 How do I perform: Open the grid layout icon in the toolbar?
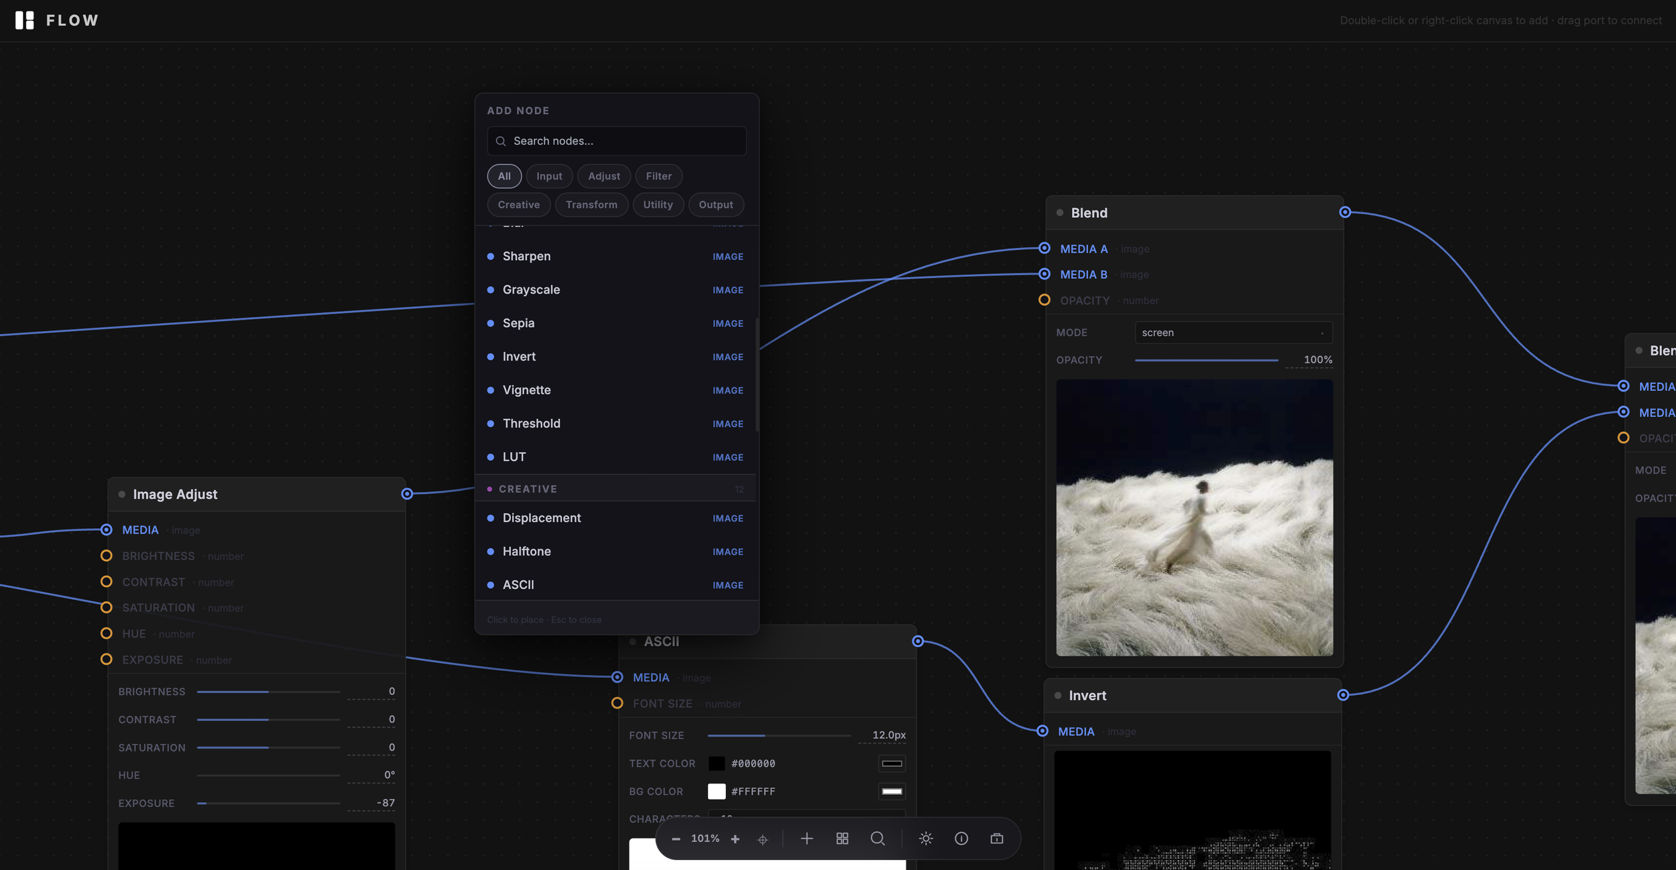842,838
